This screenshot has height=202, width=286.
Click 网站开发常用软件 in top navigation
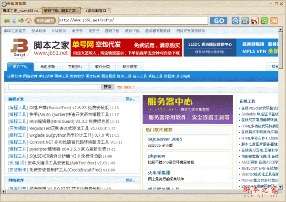pyautogui.click(x=191, y=31)
